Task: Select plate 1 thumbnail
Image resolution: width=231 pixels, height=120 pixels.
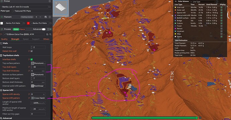Action: (60, 7)
